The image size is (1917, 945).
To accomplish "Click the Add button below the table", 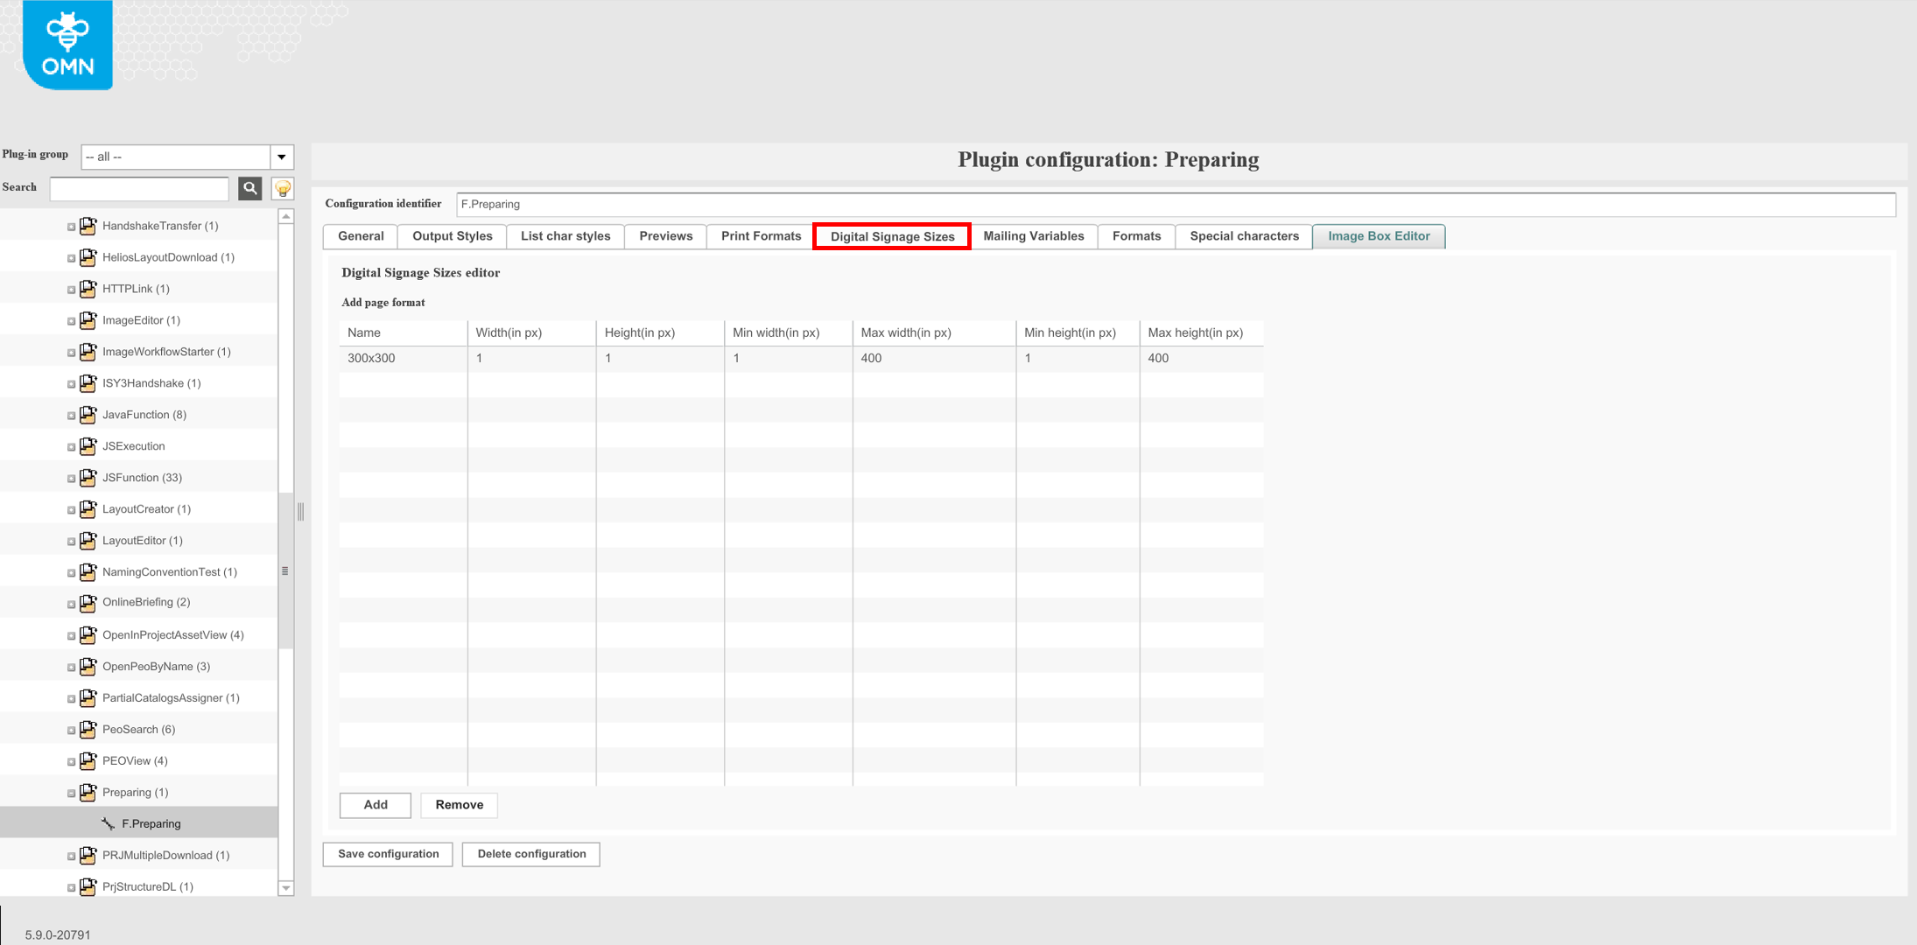I will [375, 805].
